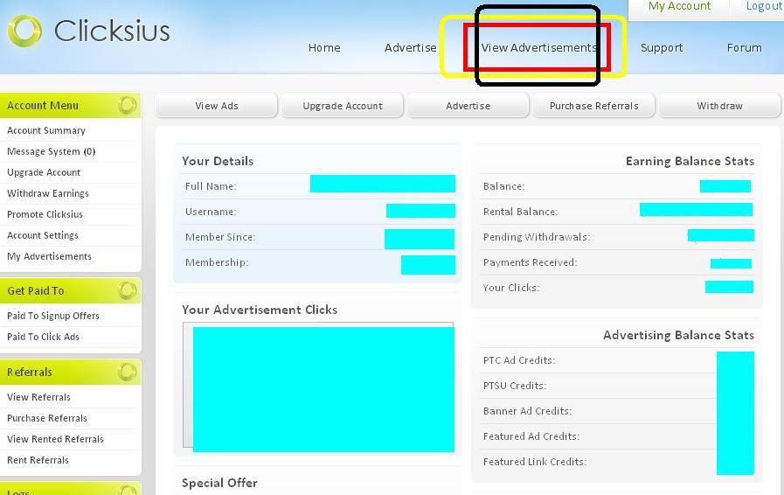Open Account Summary in the sidebar

pyautogui.click(x=46, y=130)
